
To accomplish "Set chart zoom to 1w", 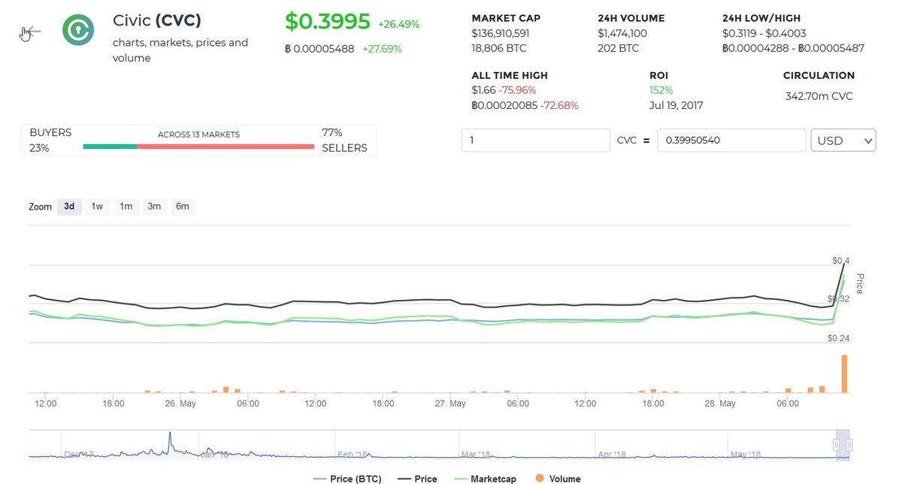I will pos(97,207).
